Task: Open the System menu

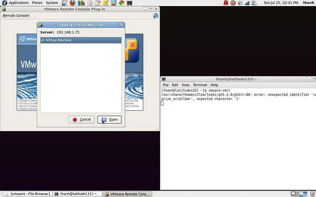Action: click(x=52, y=3)
